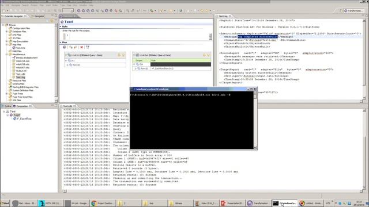Click first yellow icon in In1 input card header
Screen dimensions: 369x207
pos(119,55)
